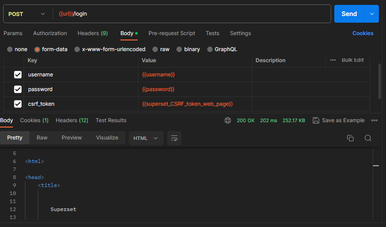Open the response Headers (12) tab

(x=72, y=120)
